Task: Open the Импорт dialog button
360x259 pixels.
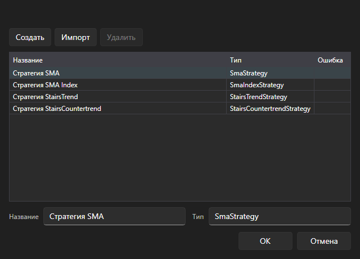Action: coord(75,37)
